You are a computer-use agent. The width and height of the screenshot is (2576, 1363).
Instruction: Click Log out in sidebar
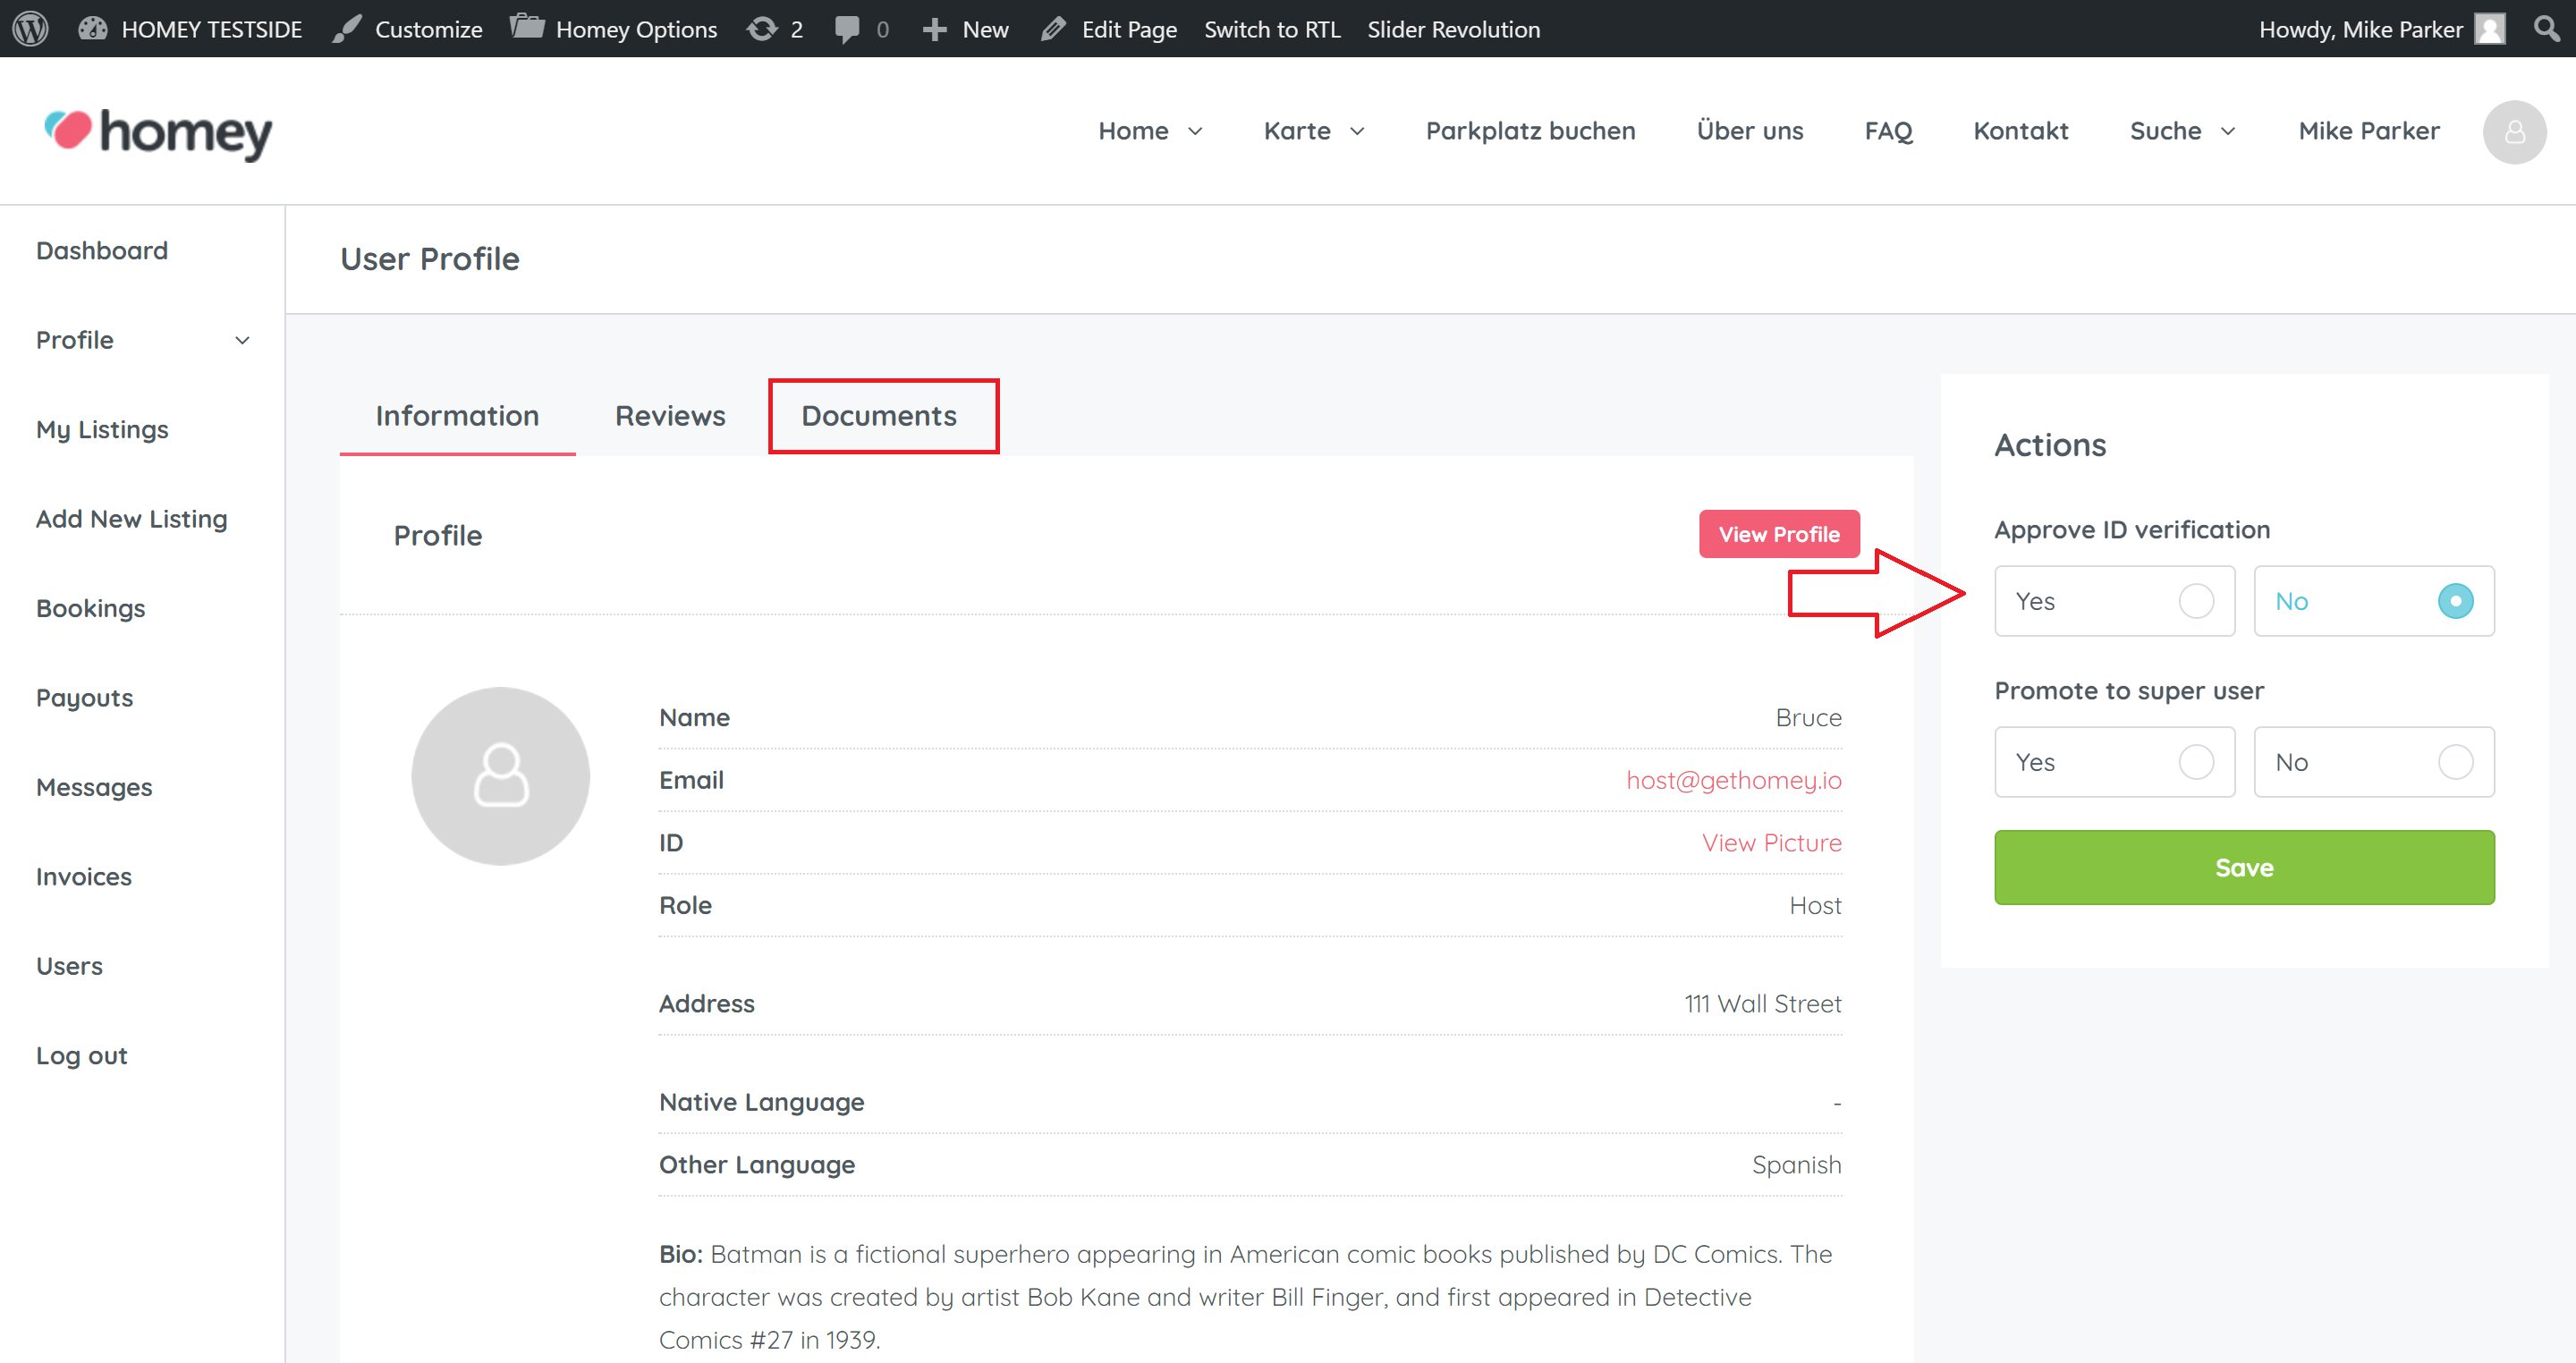(82, 1056)
